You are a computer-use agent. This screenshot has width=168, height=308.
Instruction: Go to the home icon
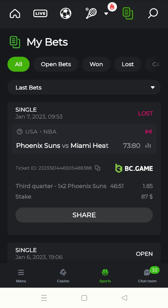click(x=15, y=14)
